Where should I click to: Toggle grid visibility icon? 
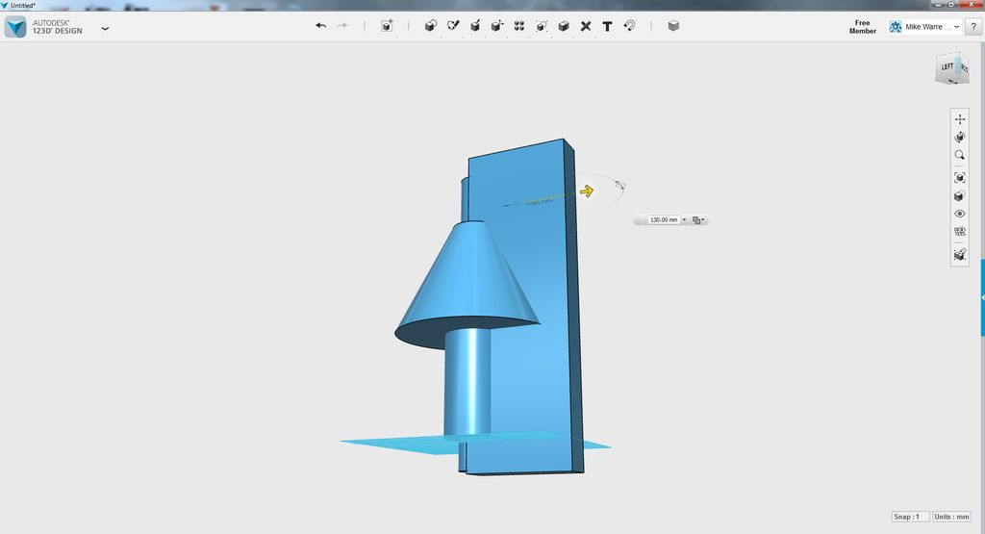[959, 231]
